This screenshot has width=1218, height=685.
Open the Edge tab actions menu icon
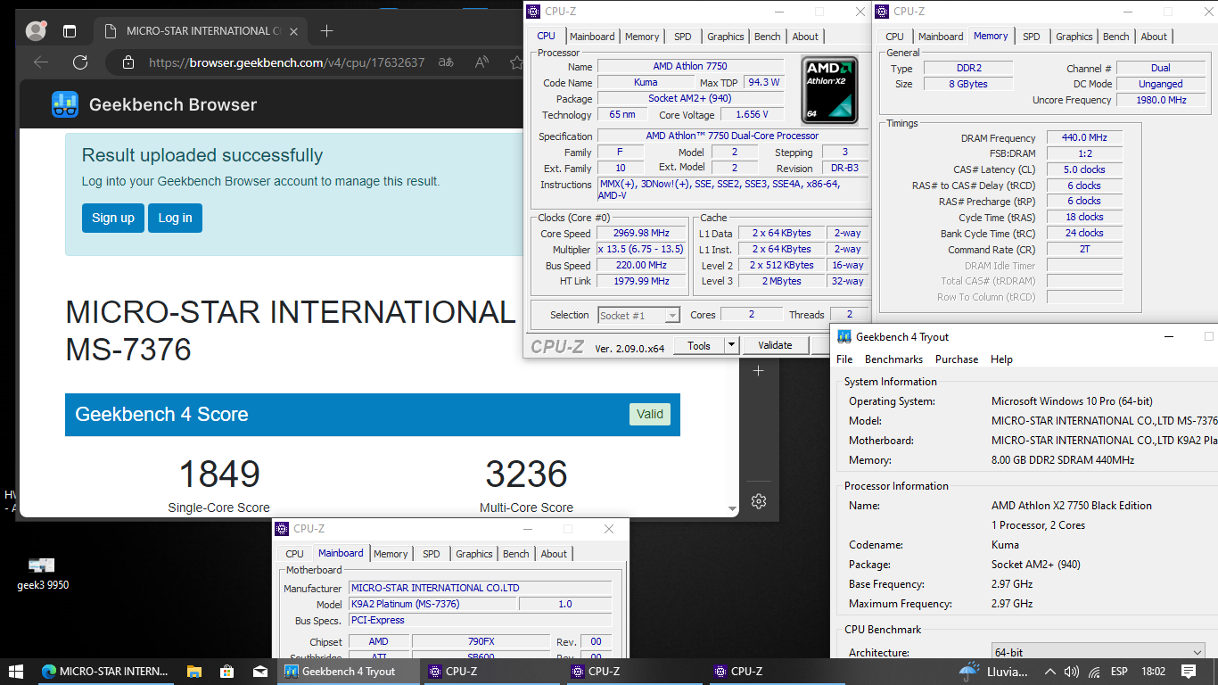point(70,31)
